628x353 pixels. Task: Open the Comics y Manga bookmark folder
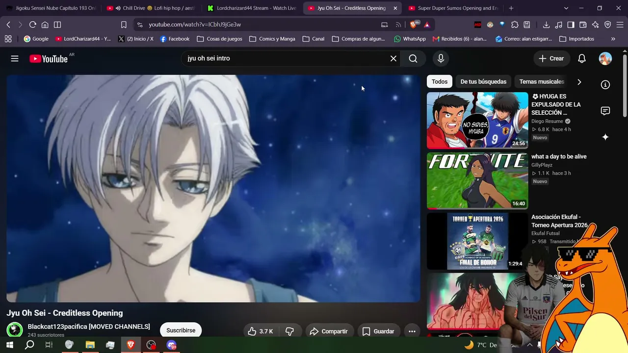(272, 39)
